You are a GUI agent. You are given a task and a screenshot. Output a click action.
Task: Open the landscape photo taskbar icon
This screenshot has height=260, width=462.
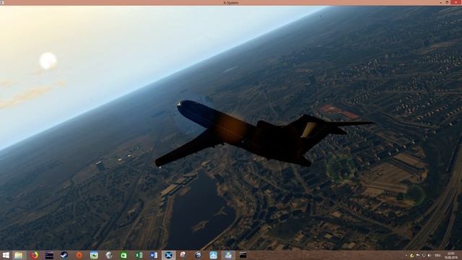94,255
